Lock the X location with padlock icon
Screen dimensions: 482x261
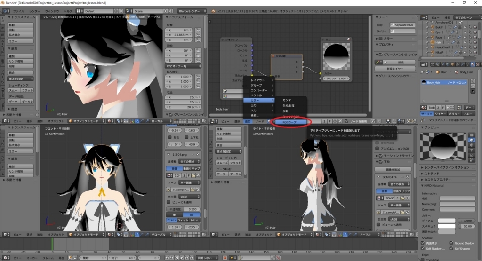coord(198,30)
